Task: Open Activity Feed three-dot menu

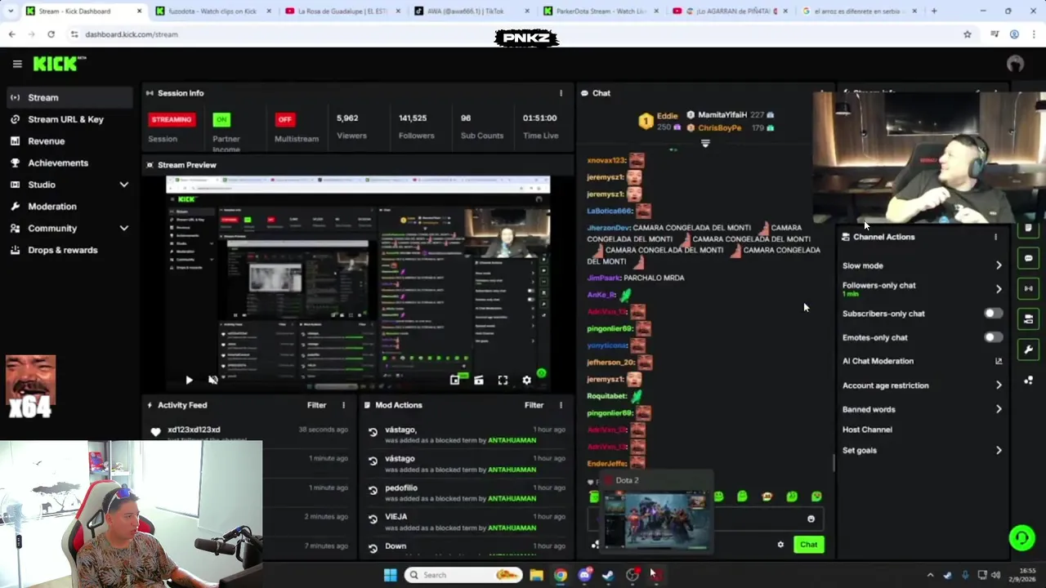Action: tap(343, 405)
